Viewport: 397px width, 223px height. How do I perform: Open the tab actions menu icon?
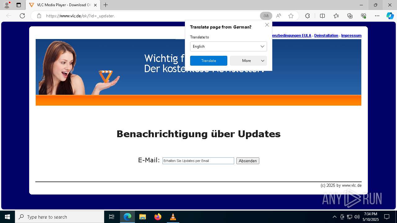click(19, 5)
